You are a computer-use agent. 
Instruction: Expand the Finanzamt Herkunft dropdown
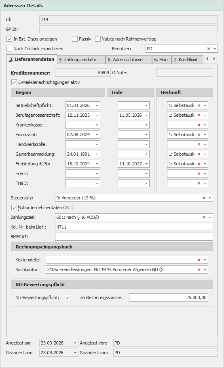pos(205,135)
